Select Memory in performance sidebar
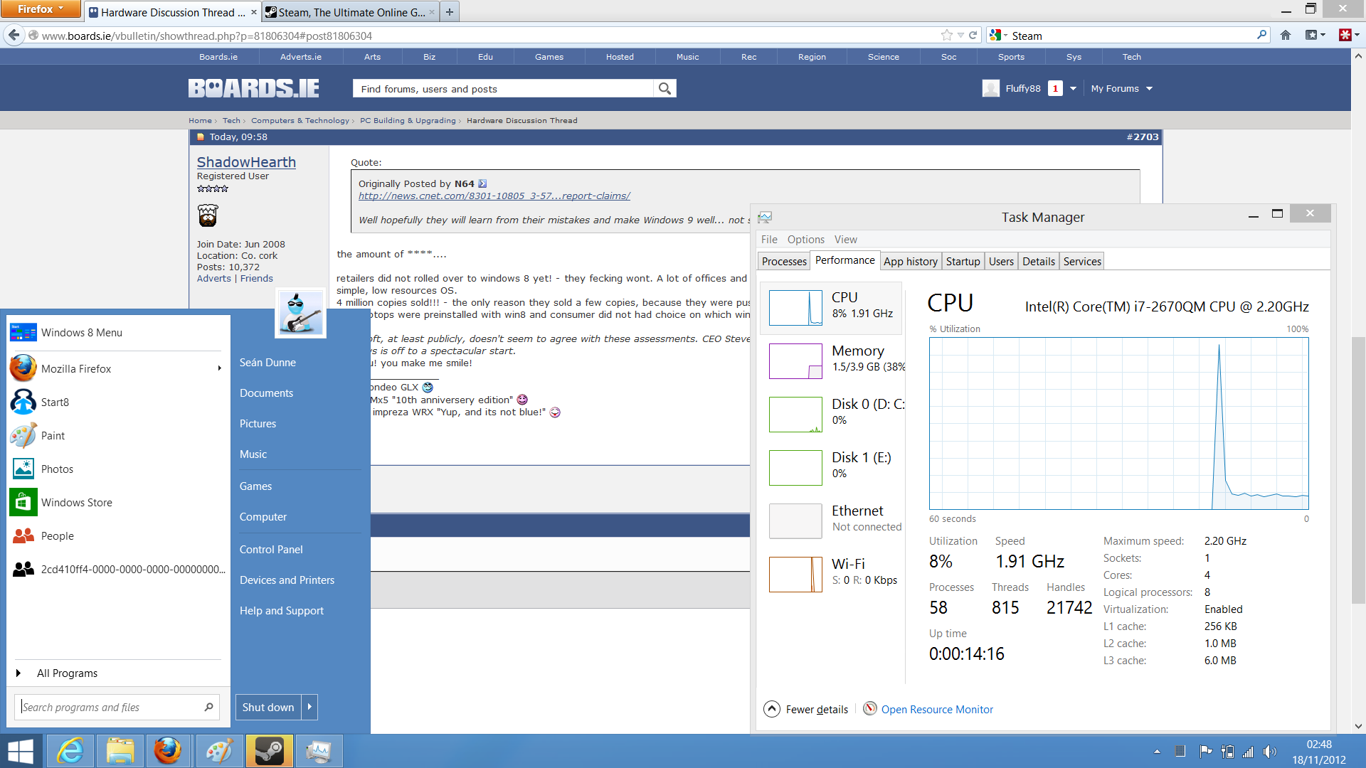This screenshot has height=768, width=1366. 832,361
